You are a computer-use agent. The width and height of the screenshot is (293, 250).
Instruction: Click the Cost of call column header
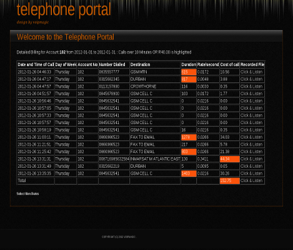[230, 65]
